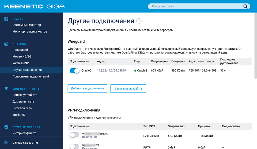
Task: Enable the PPTP VPN connection toggle
Action: (74, 146)
